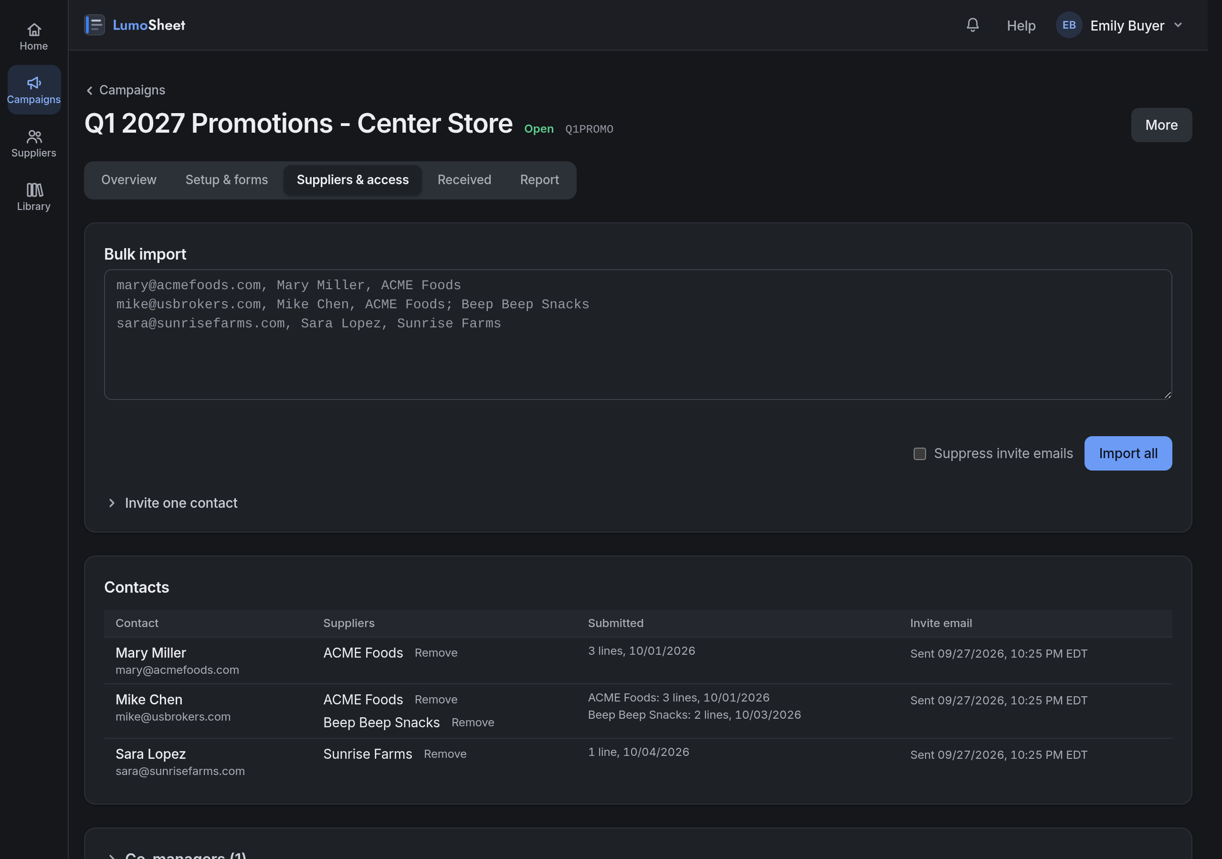The height and width of the screenshot is (859, 1222).
Task: Click the LumoSheet logo
Action: point(135,25)
